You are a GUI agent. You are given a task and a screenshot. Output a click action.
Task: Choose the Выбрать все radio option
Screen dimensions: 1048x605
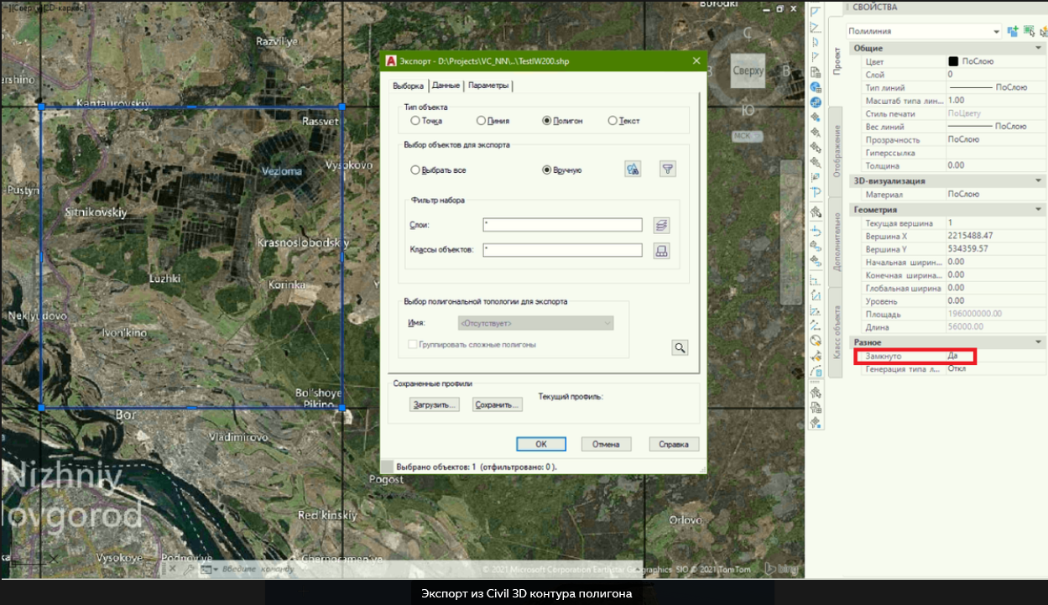click(415, 170)
